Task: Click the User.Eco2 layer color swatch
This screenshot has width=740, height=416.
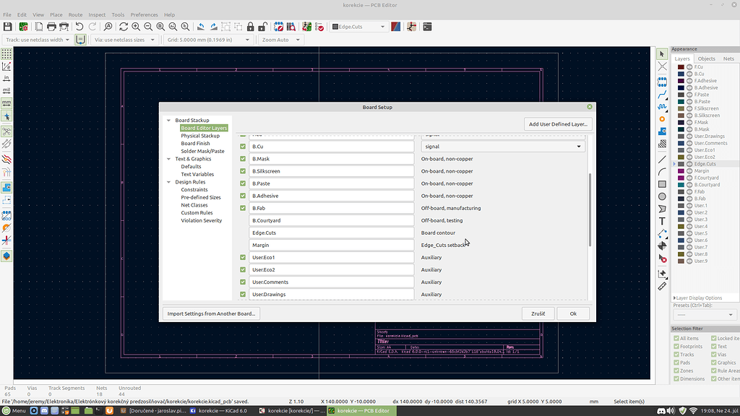Action: [x=681, y=157]
